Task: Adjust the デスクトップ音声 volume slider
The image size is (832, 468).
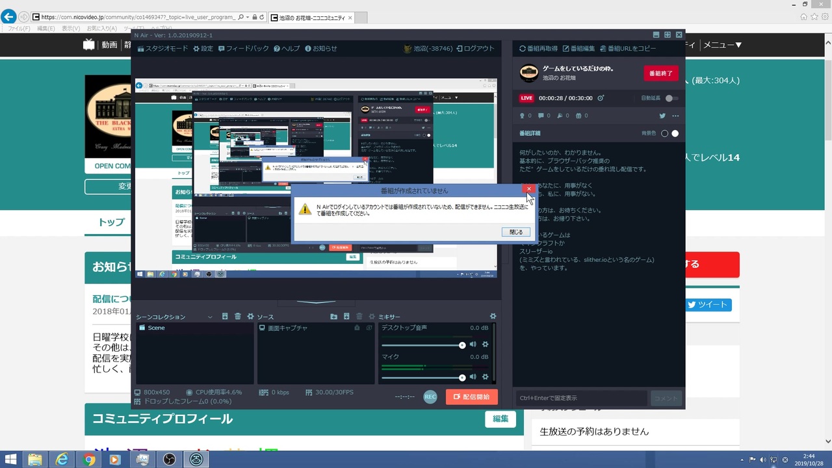Action: (423, 345)
